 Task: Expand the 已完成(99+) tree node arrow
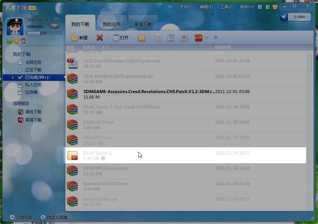[13, 77]
